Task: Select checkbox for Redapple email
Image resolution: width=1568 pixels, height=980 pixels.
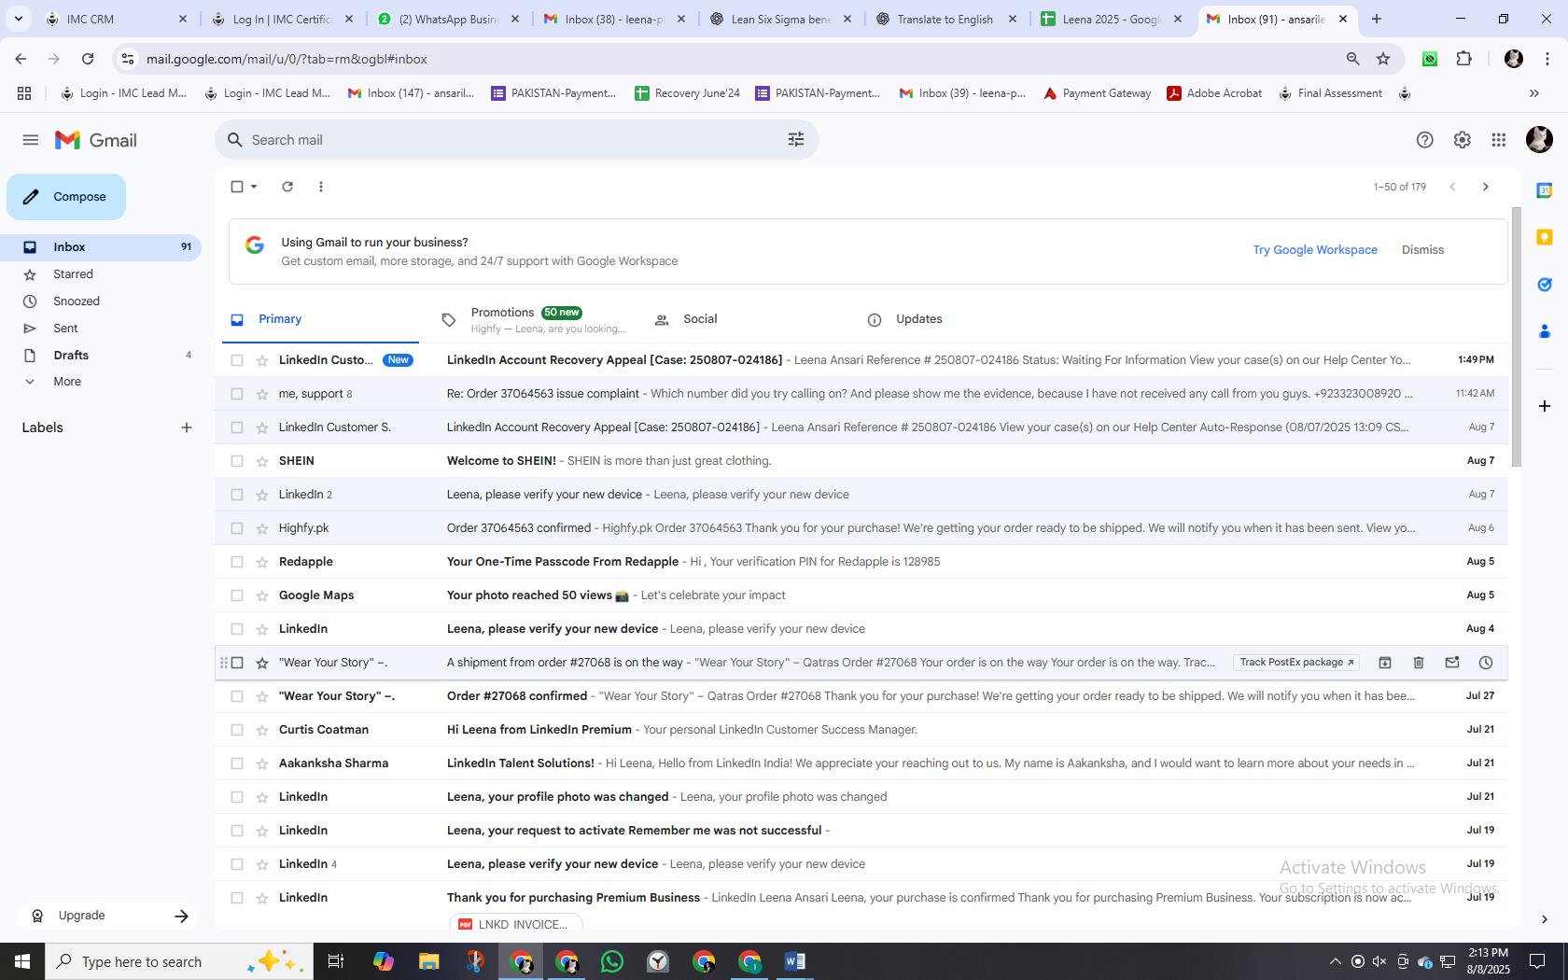Action: pyautogui.click(x=237, y=562)
